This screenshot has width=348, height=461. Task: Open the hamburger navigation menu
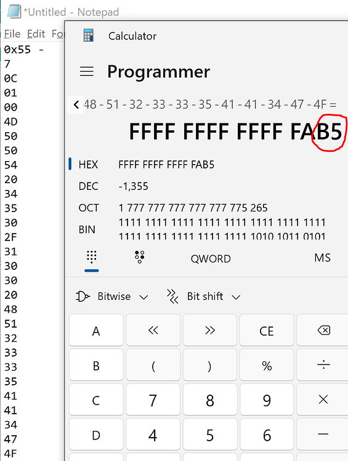click(87, 71)
